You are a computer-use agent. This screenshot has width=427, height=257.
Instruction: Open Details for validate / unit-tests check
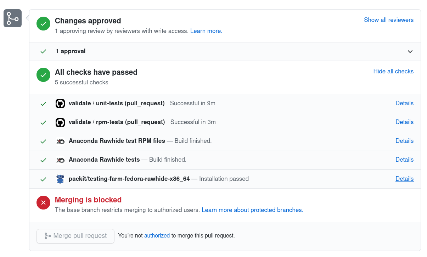pos(404,103)
